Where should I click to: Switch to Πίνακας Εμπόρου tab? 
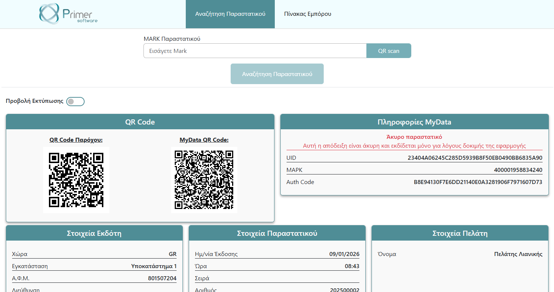308,14
